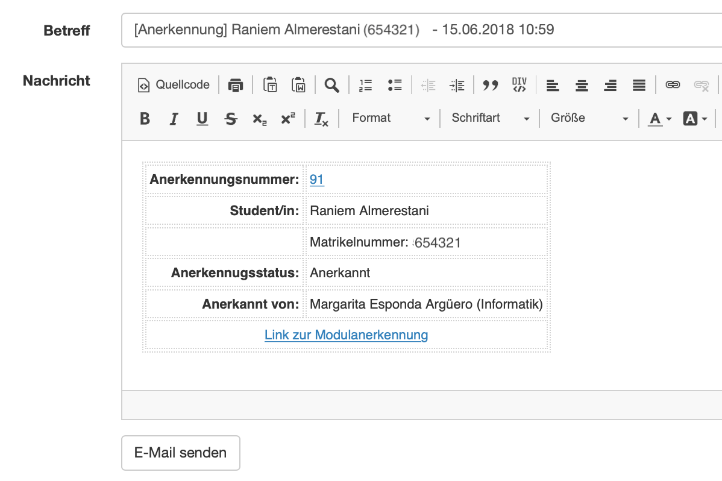
Task: Open the text color picker
Action: click(x=660, y=118)
